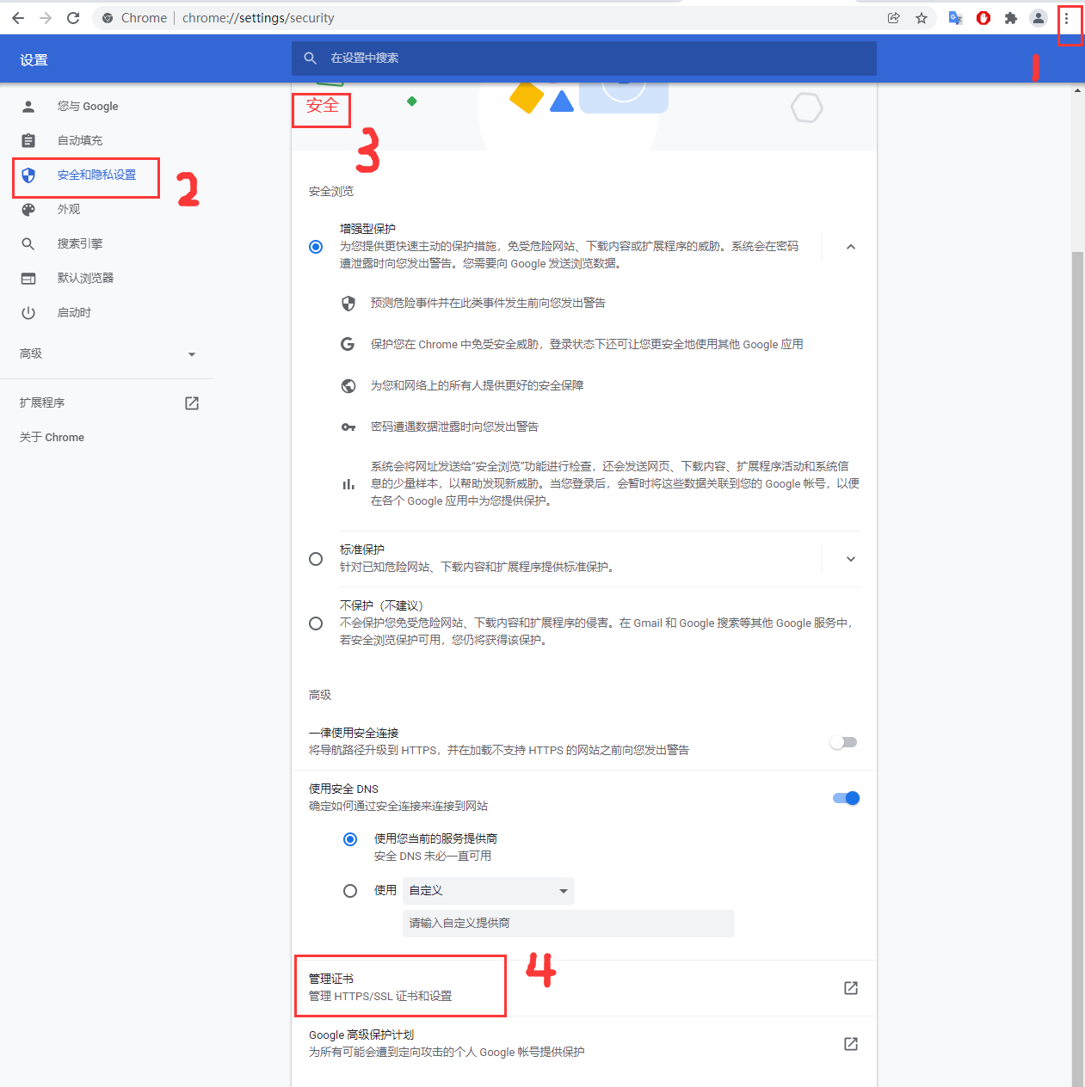Screen dimensions: 1085x1087
Task: Click the site info icon in address bar
Action: (108, 18)
